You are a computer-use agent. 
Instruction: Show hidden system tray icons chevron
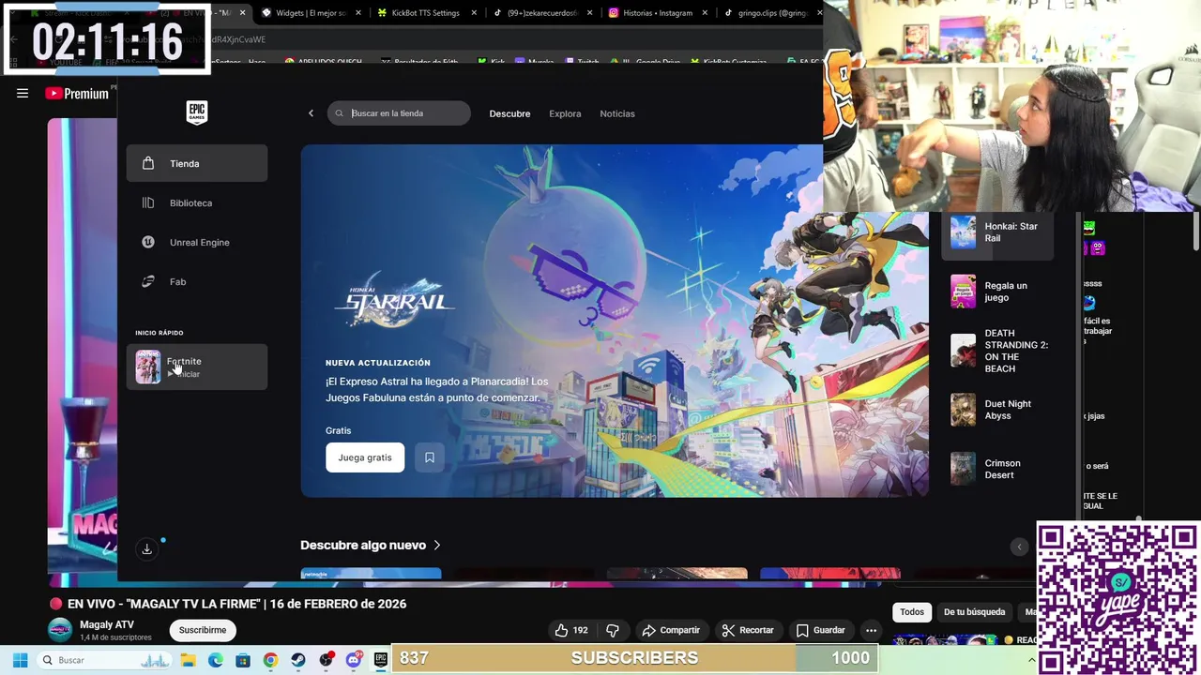point(1031,660)
